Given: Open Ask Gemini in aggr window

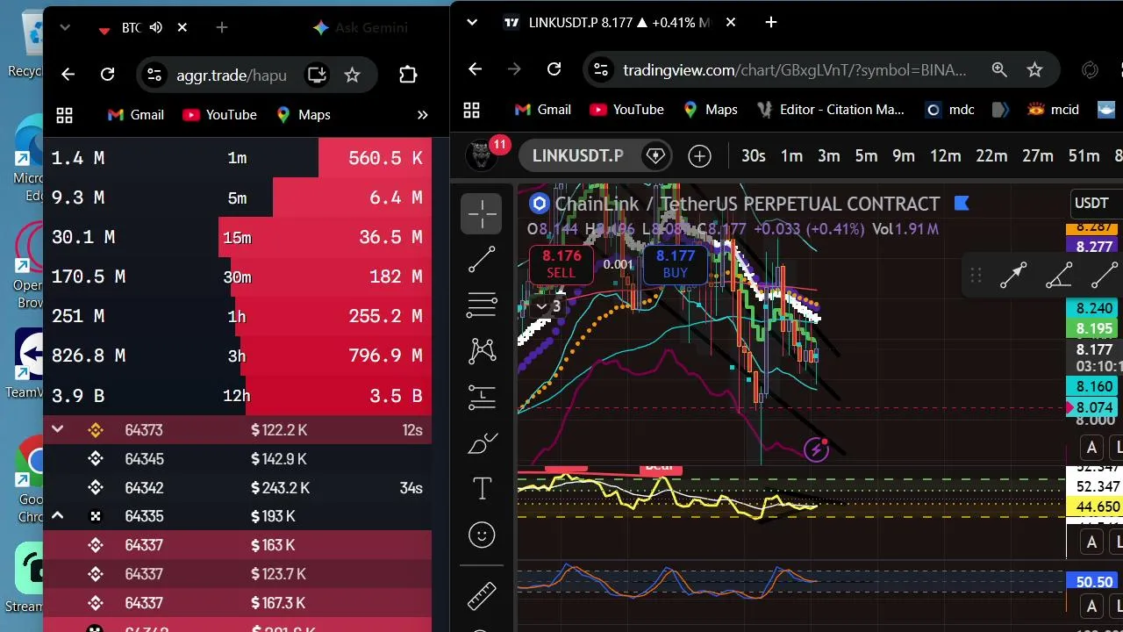Looking at the screenshot, I should [x=361, y=28].
